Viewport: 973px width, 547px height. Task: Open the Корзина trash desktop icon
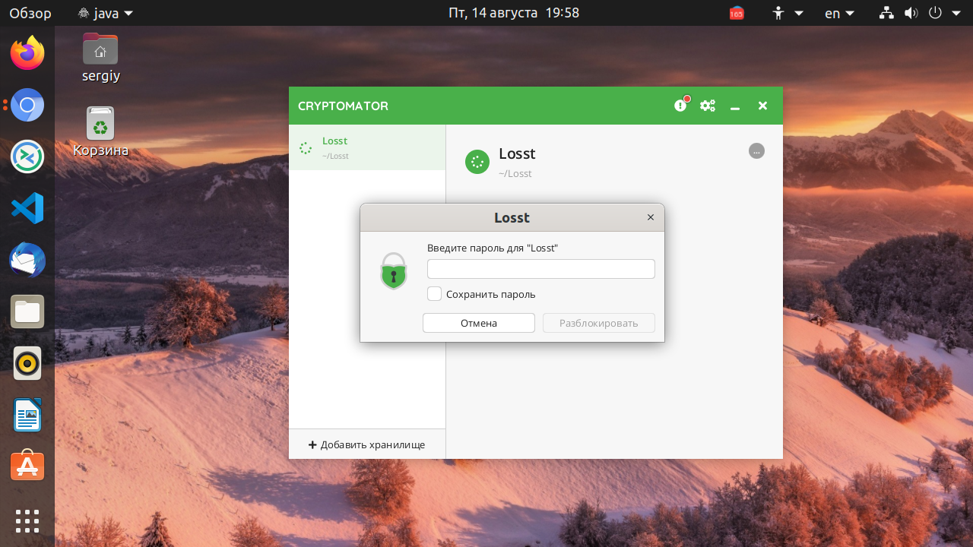click(x=100, y=131)
